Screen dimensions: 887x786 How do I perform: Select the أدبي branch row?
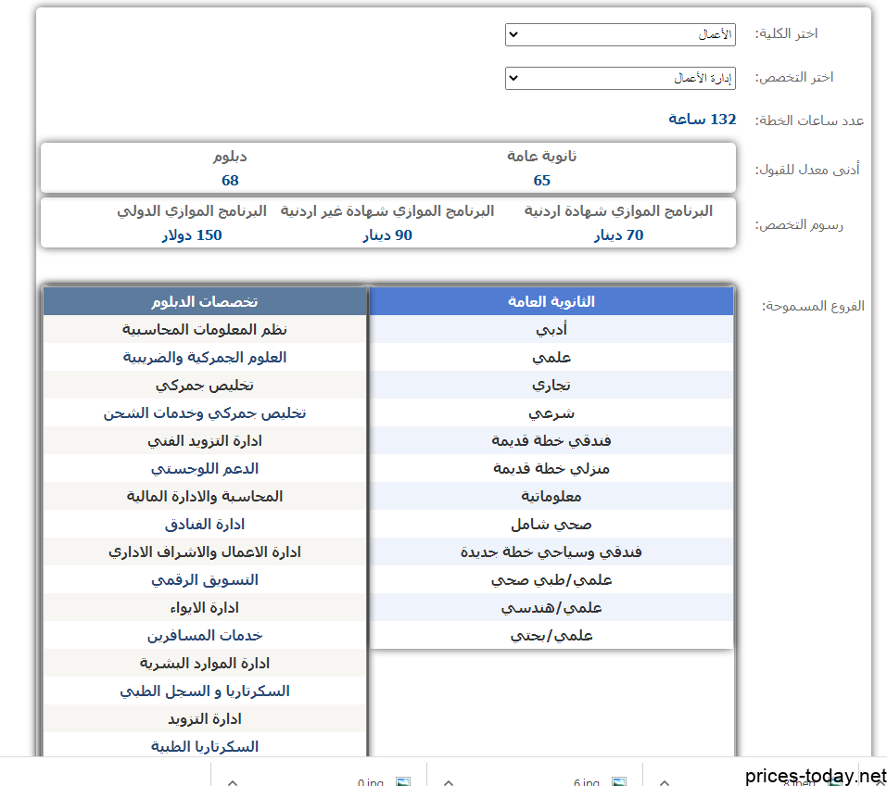551,329
